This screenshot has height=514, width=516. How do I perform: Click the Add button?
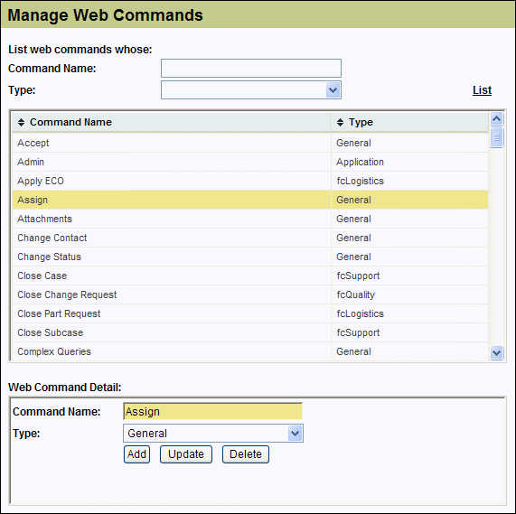tap(136, 454)
